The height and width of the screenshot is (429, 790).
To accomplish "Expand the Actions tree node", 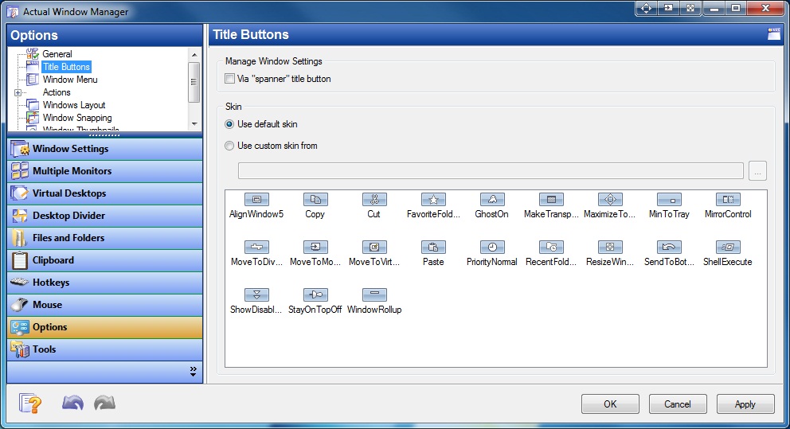I will pos(18,92).
